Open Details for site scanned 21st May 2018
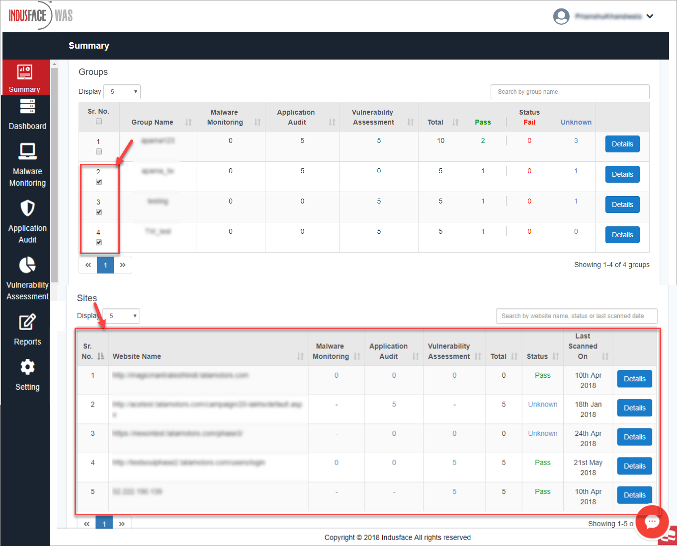Image resolution: width=677 pixels, height=546 pixels. click(635, 466)
